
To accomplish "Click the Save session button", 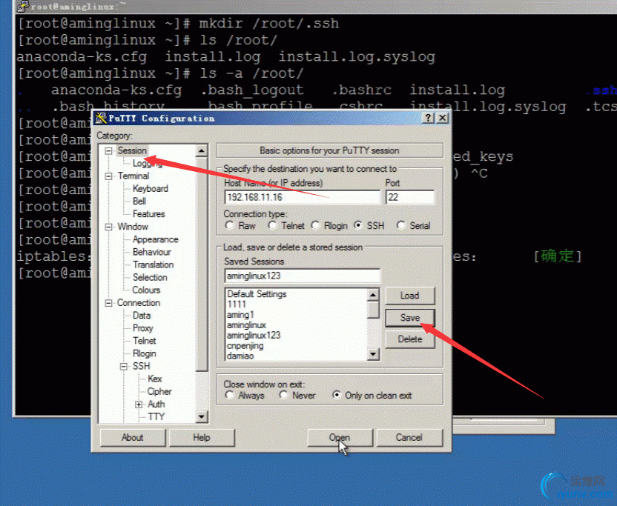I will click(410, 318).
